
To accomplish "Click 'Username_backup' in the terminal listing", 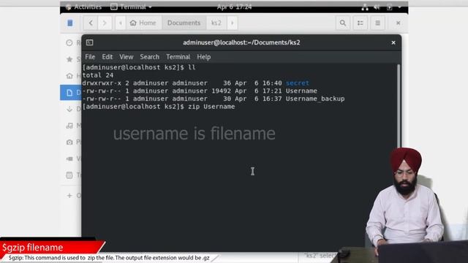I will pos(315,99).
